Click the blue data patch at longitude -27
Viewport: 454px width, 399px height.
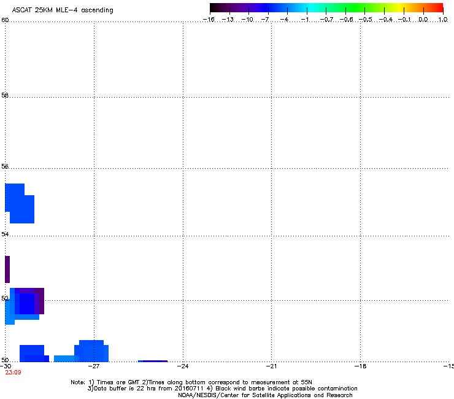91,351
